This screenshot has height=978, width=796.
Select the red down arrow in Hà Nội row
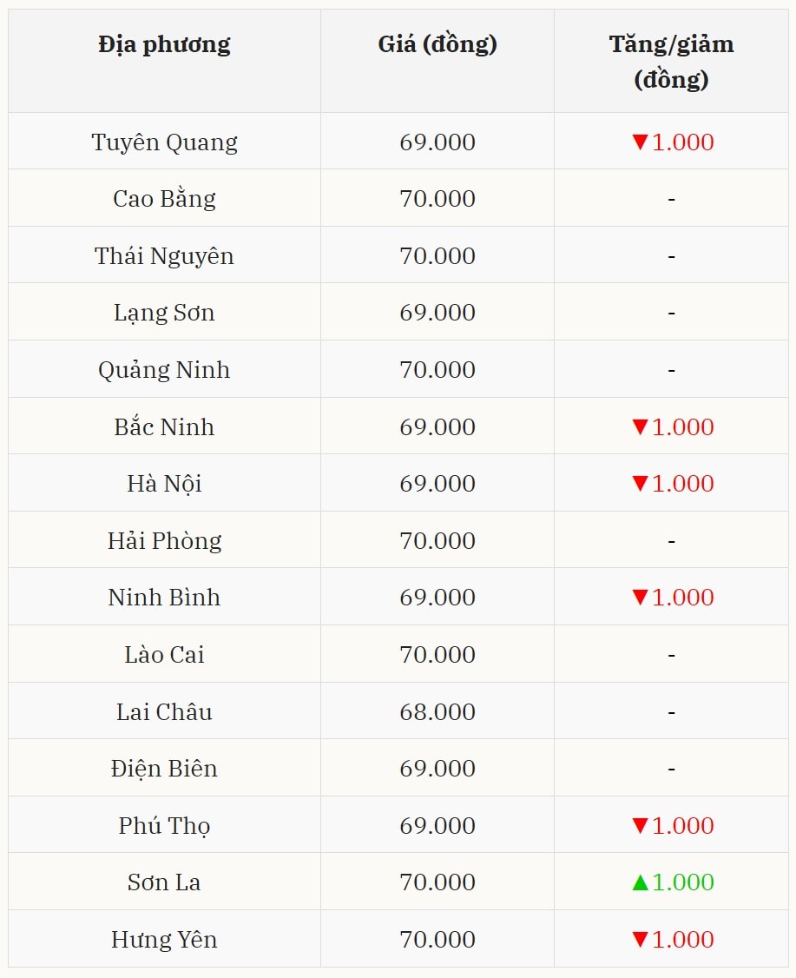pos(640,484)
